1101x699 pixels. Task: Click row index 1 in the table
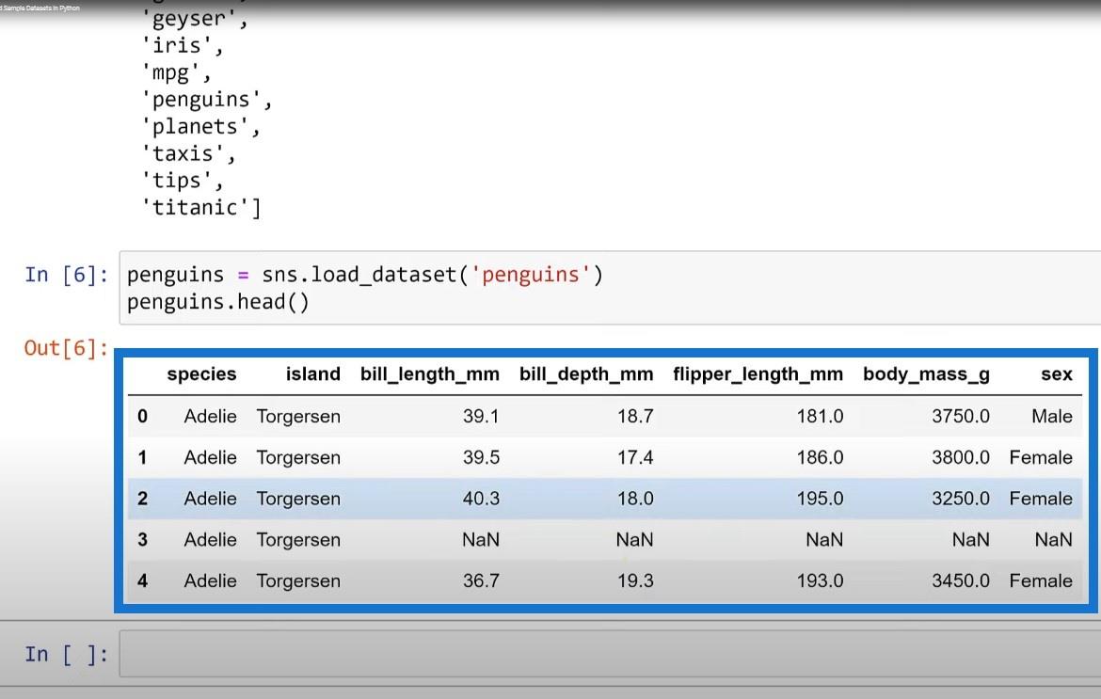[142, 457]
